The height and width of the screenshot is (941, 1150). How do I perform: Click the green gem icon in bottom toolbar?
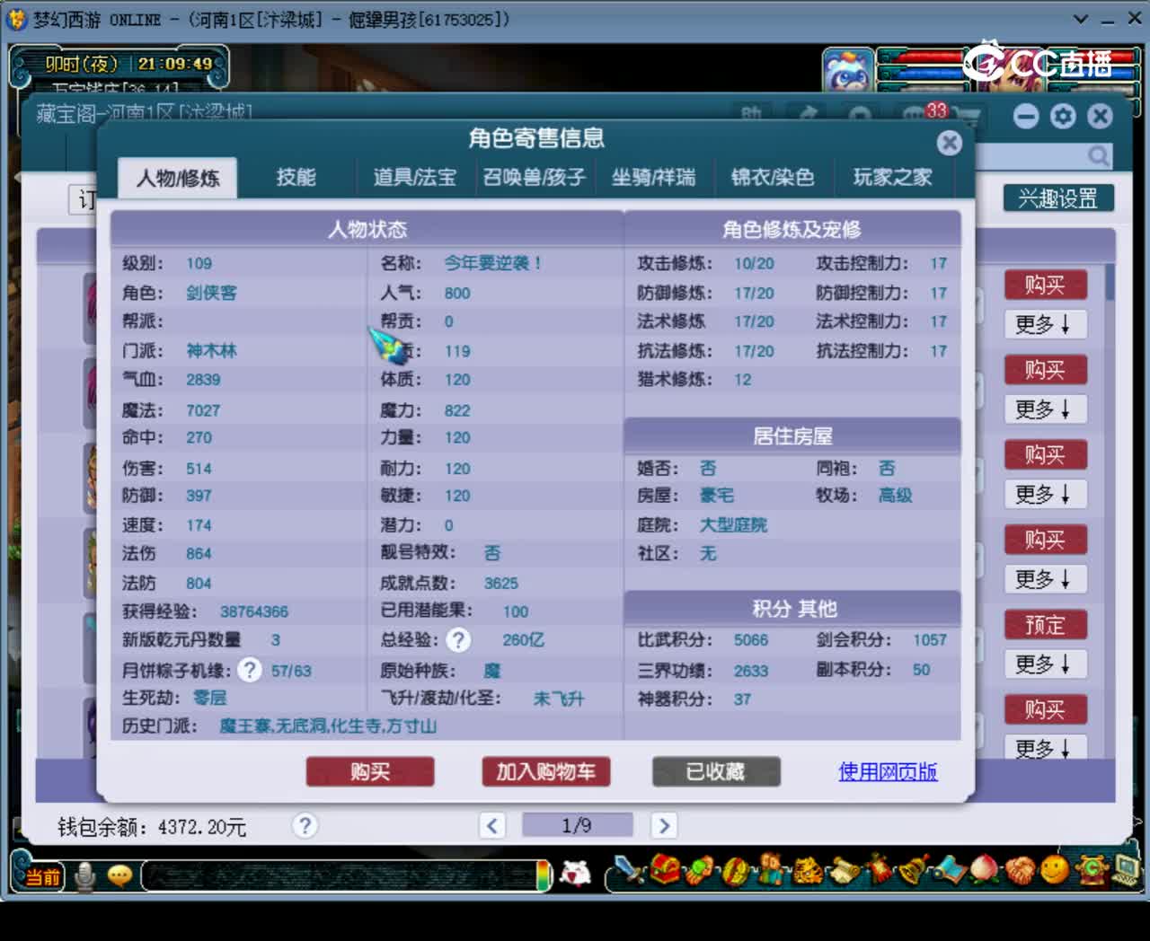[699, 869]
